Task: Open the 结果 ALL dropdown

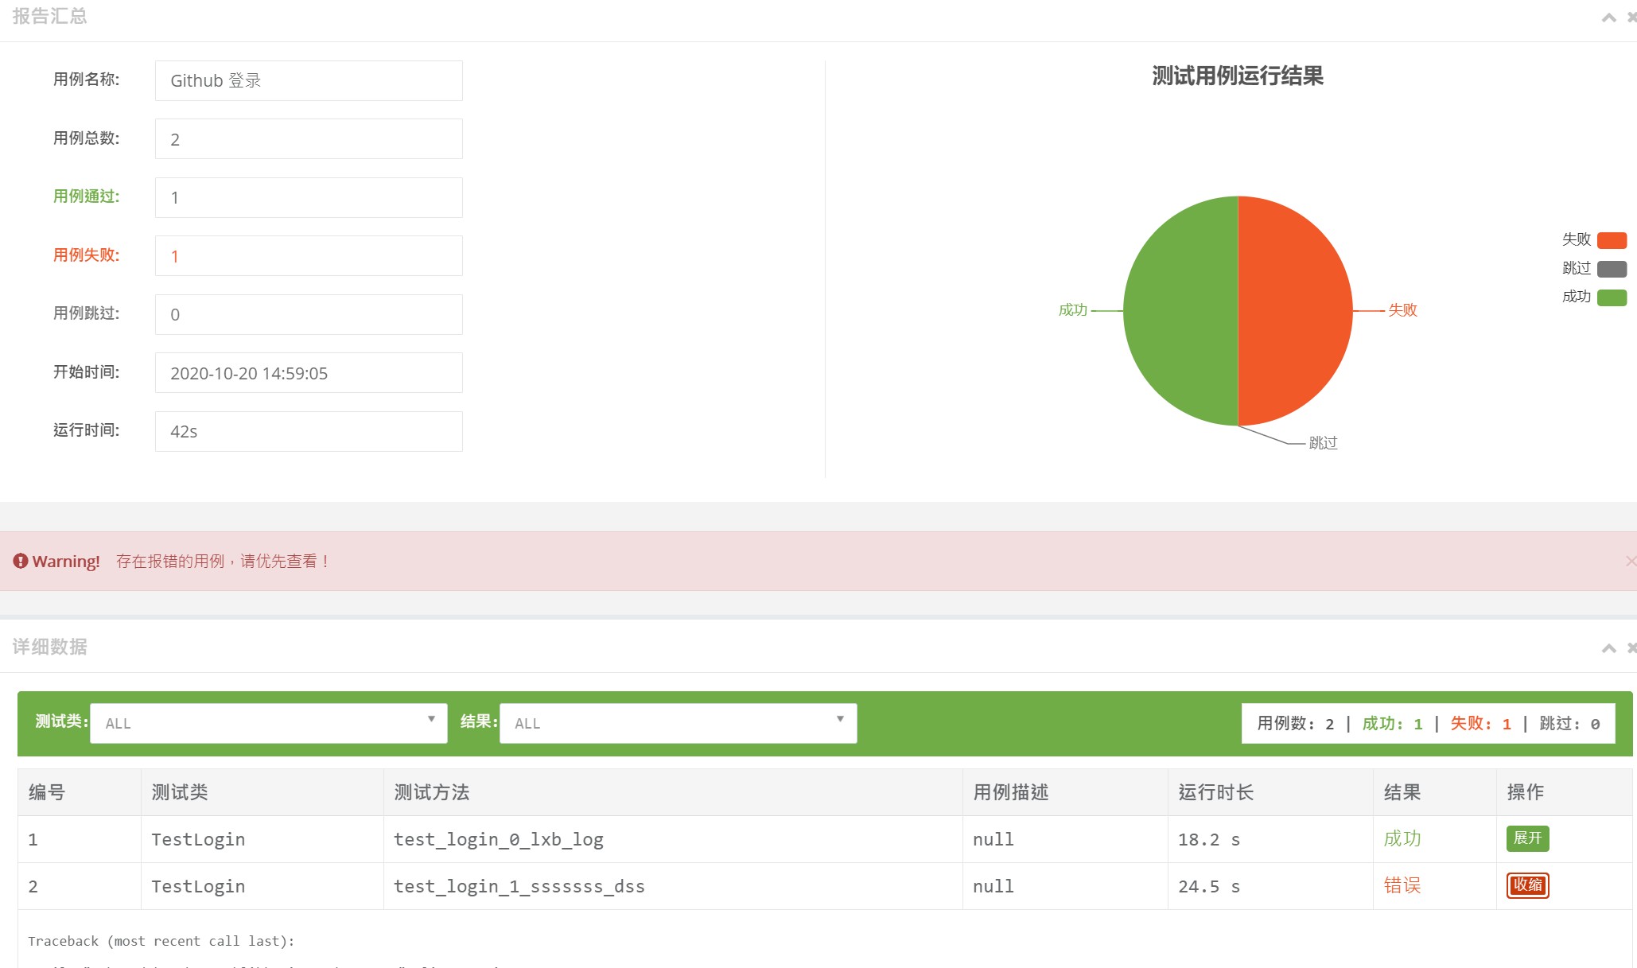Action: coord(679,723)
